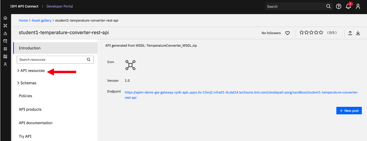Rate the API three stars
Image resolution: width=367 pixels, height=141 pixels.
311,33
